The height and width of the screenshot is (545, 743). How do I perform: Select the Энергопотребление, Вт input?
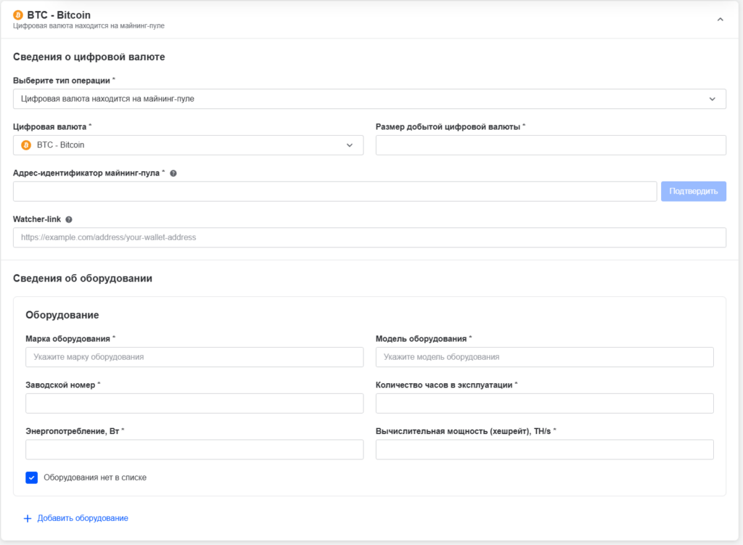(x=194, y=450)
